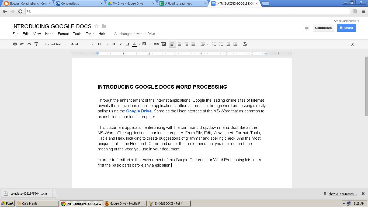Open the Help menu
368x207 pixels.
[x=102, y=34]
